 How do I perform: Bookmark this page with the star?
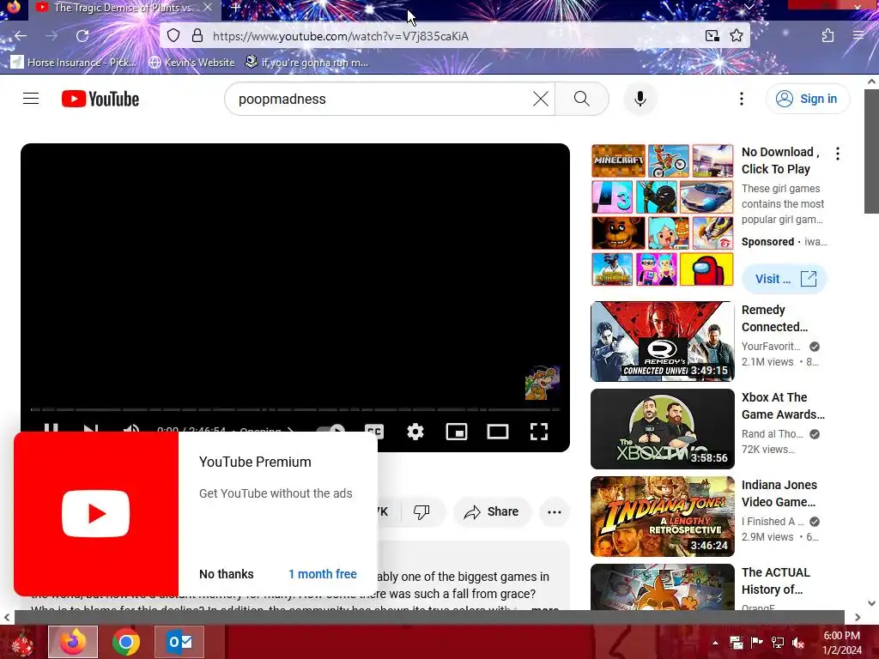tap(737, 36)
